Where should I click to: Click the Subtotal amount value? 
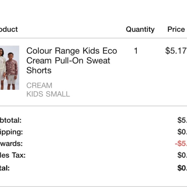tap(182, 120)
